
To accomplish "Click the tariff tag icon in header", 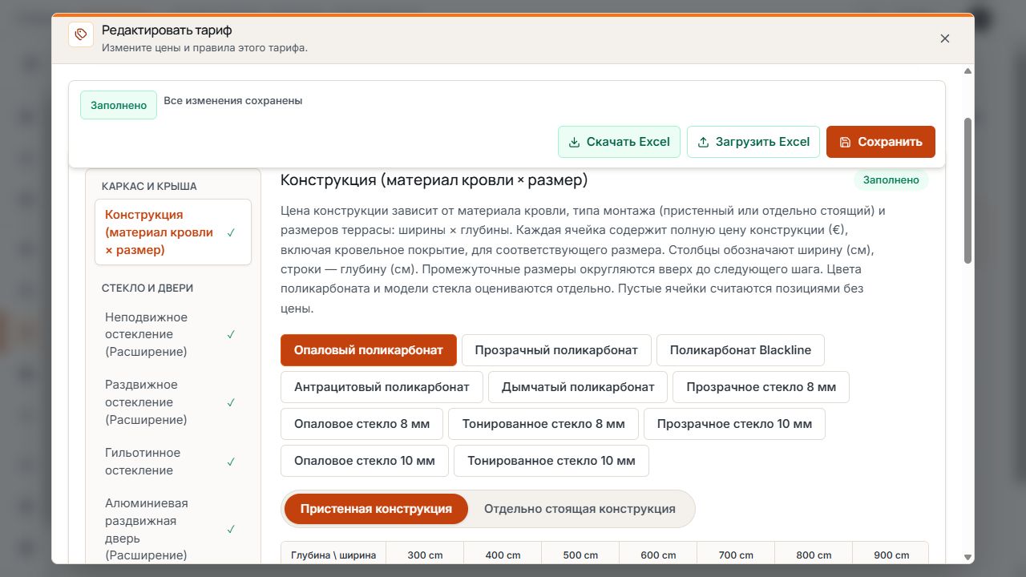I will (81, 34).
